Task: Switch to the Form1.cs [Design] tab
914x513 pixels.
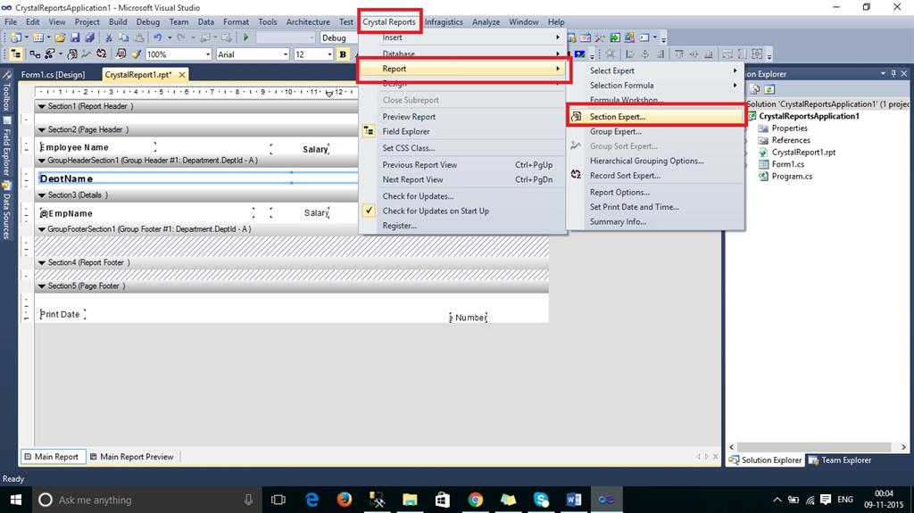Action: coord(53,75)
